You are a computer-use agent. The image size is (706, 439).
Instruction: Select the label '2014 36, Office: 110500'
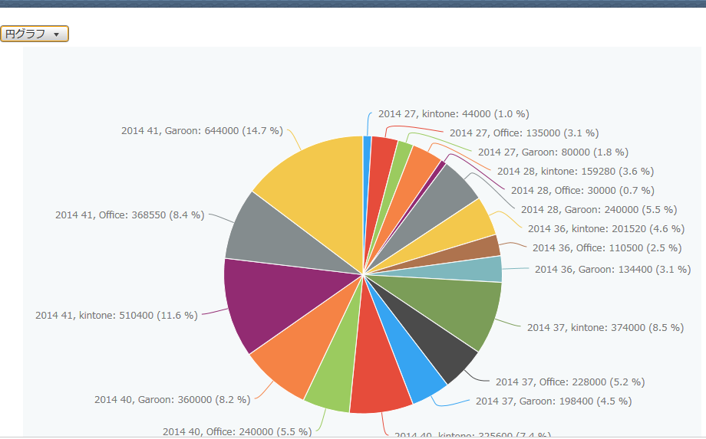(606, 248)
